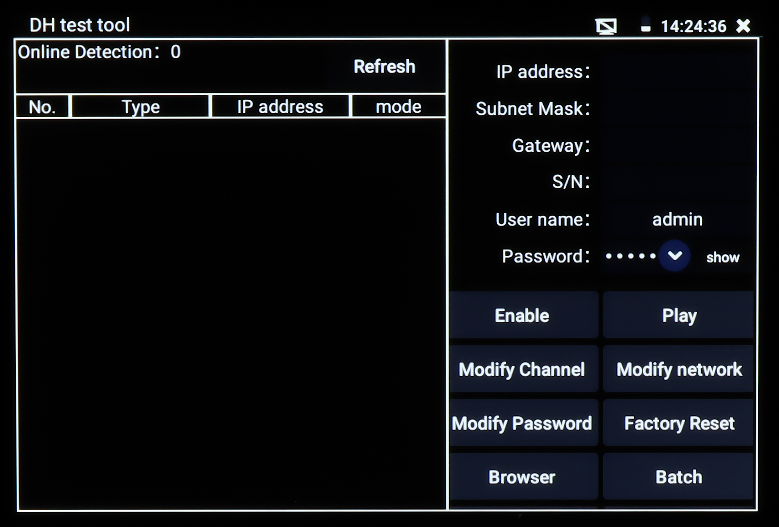Click the mode column header
779x527 pixels.
pyautogui.click(x=398, y=107)
